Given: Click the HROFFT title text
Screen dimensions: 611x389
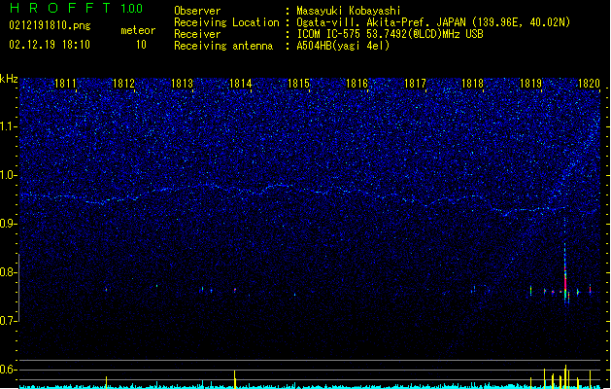Looking at the screenshot, I should pos(57,9).
